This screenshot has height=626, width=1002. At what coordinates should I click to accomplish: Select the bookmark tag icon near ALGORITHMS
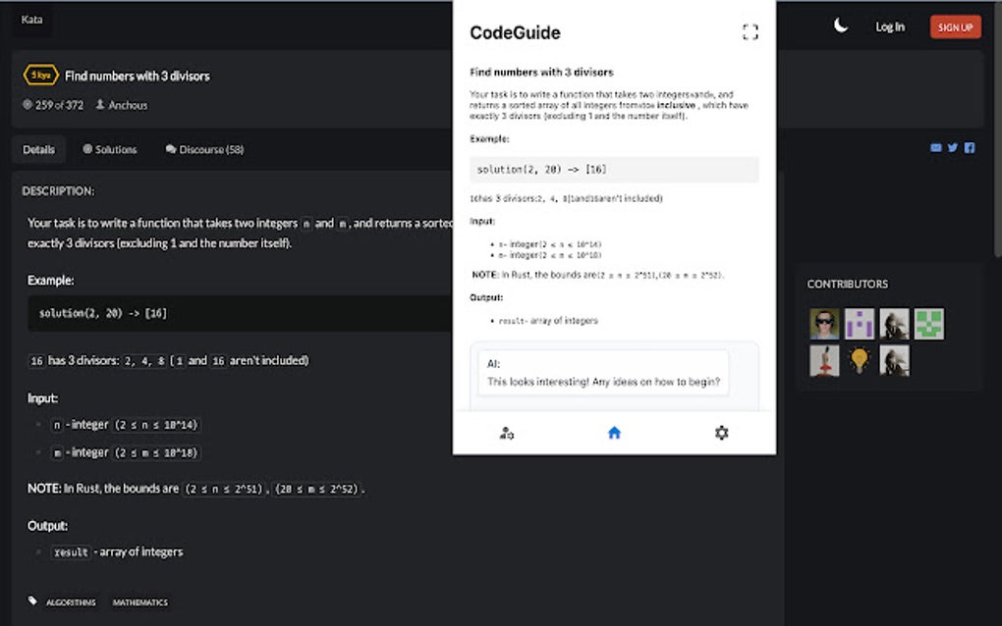click(31, 601)
